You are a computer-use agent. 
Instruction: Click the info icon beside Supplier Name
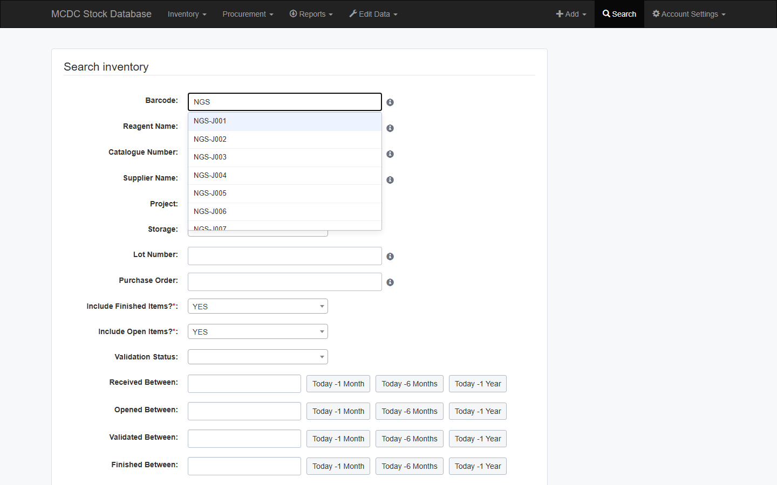390,180
